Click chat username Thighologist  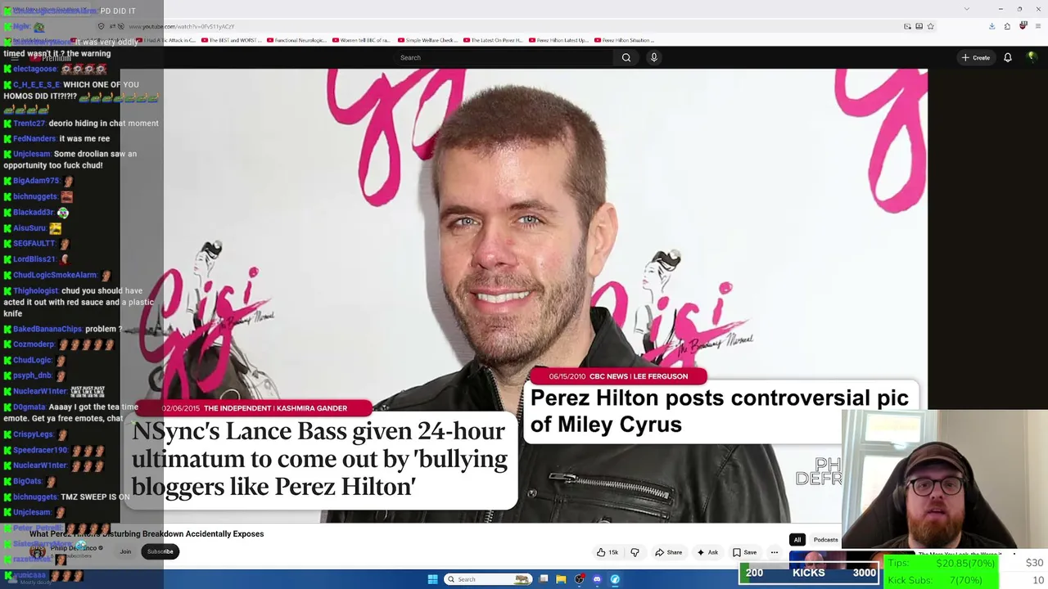coord(35,291)
